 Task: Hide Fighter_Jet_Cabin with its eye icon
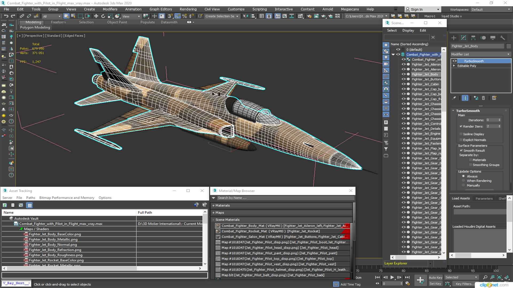tap(403, 84)
